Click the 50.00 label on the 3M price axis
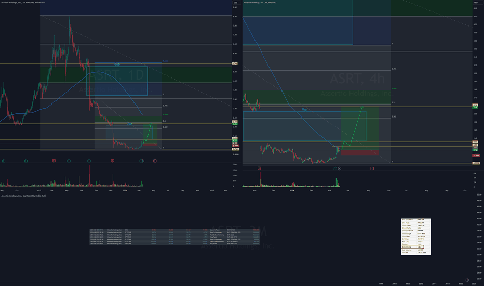The width and height of the screenshot is (484, 286). coord(479,194)
